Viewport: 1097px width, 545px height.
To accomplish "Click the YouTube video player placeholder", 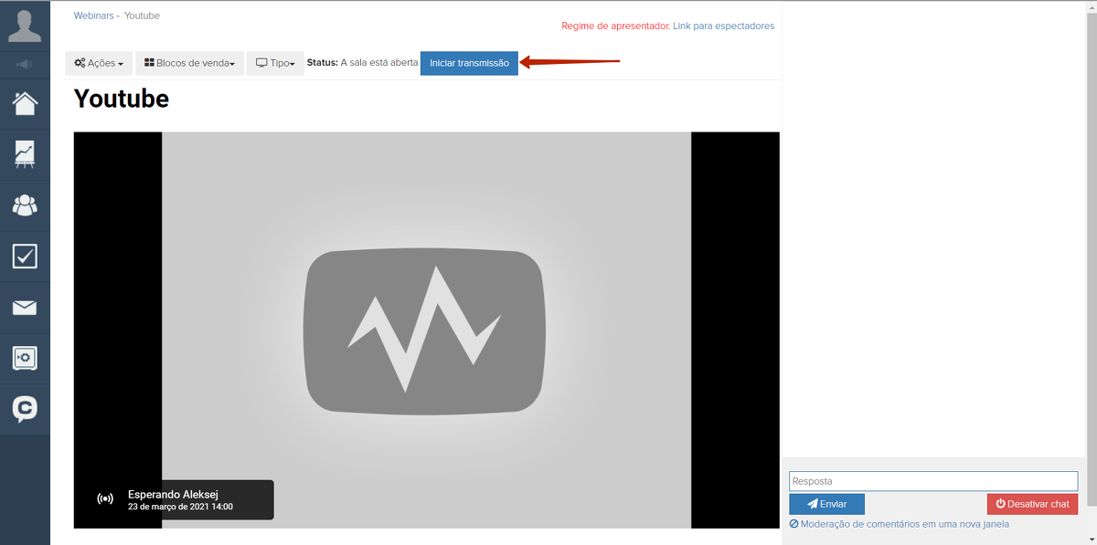I will [426, 329].
